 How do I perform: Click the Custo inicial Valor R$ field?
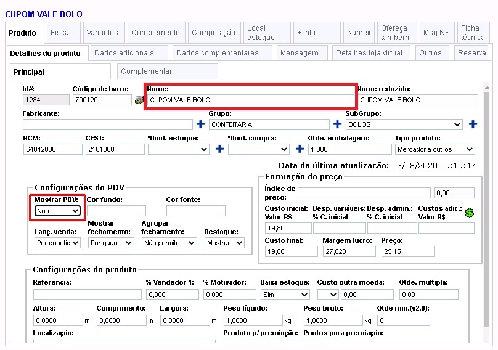tap(288, 228)
